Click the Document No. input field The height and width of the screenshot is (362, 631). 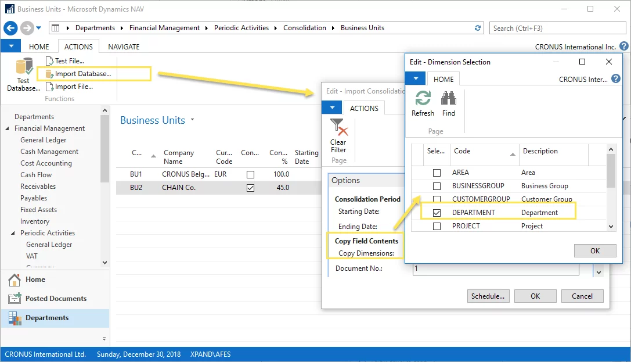coord(496,269)
